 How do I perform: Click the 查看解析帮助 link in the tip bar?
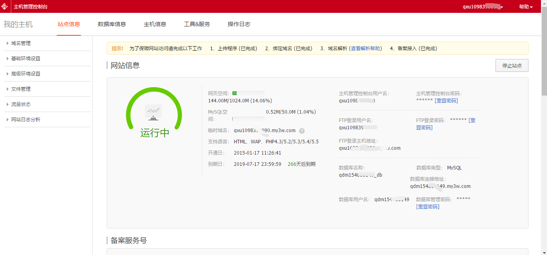(365, 49)
